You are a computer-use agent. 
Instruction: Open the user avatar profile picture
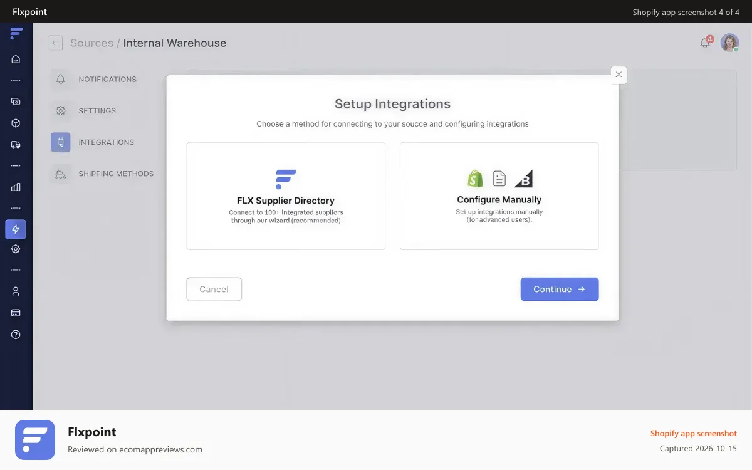(729, 43)
